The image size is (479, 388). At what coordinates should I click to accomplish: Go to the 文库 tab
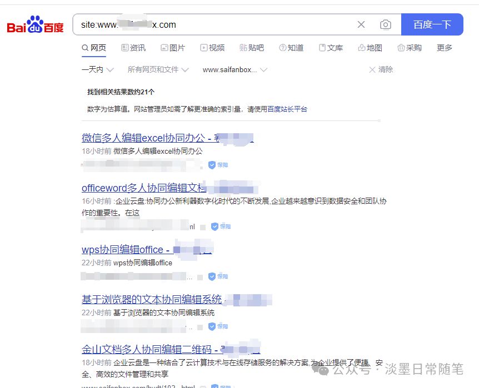(331, 48)
